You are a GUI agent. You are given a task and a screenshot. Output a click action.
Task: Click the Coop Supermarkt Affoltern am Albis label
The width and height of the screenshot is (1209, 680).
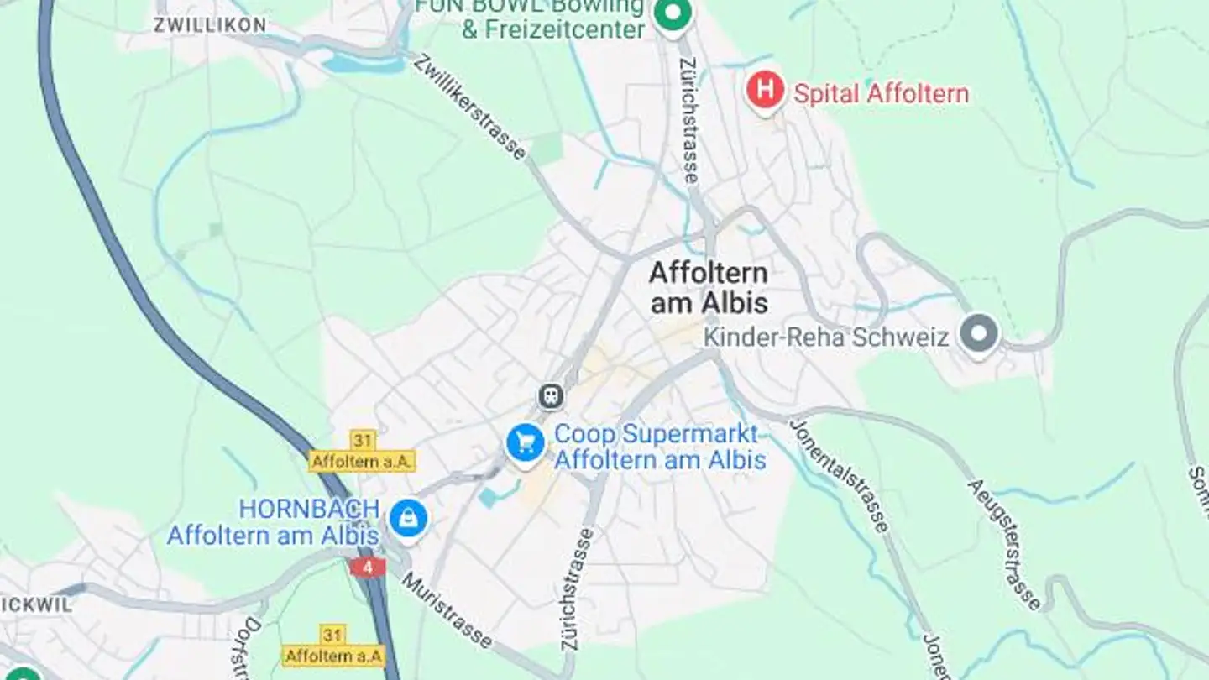[x=660, y=447]
